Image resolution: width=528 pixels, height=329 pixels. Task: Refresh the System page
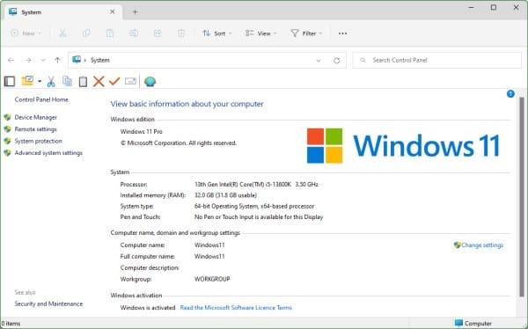pos(336,61)
